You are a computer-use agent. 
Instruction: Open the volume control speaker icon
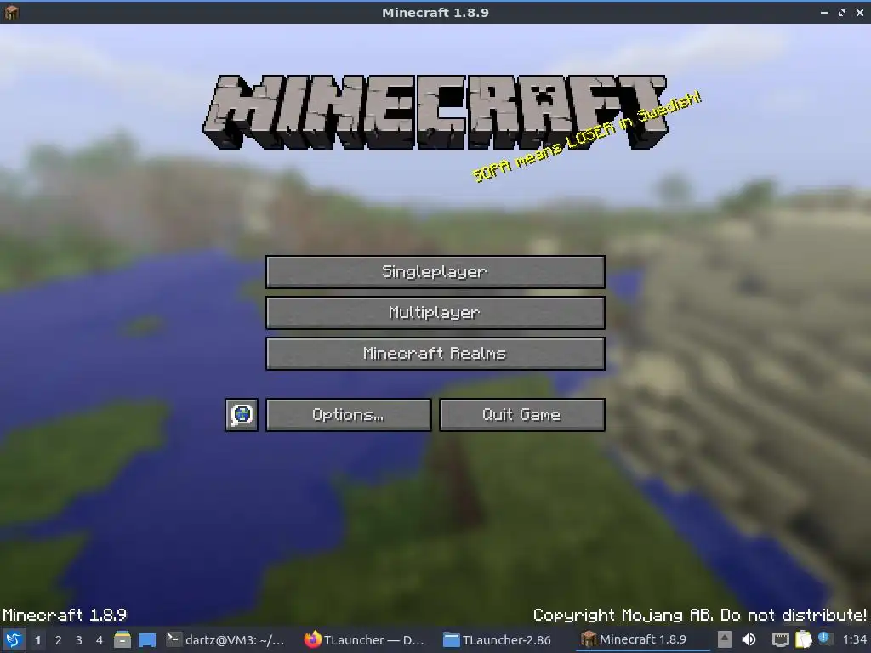[749, 639]
